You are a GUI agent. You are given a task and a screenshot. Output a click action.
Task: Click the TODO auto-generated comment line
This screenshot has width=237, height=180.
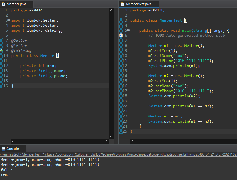pyautogui.click(x=186, y=35)
